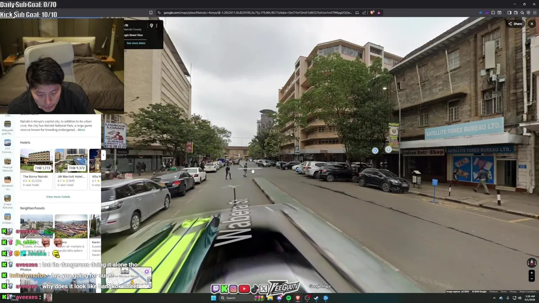The height and width of the screenshot is (303, 539).
Task: Click View more hotels link
Action: [x=58, y=197]
